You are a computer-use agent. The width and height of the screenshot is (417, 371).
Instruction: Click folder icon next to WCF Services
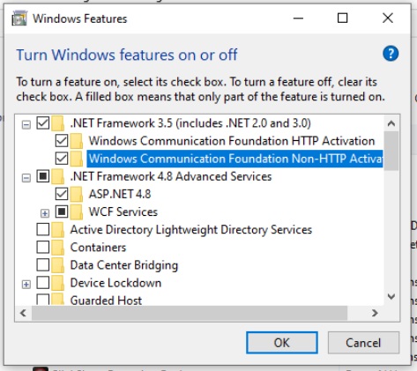(77, 211)
